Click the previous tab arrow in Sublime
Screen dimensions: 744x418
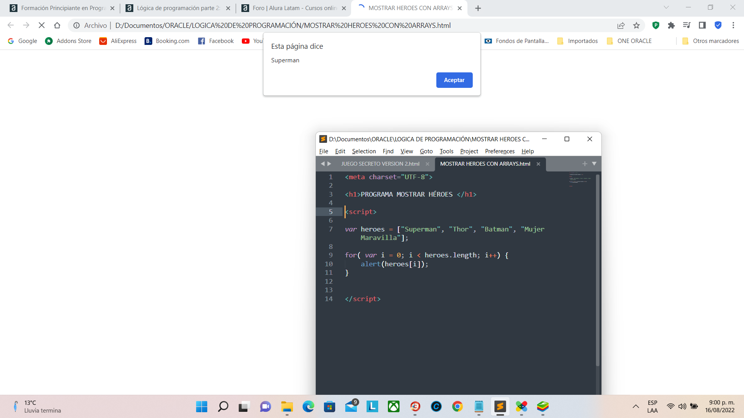[322, 164]
